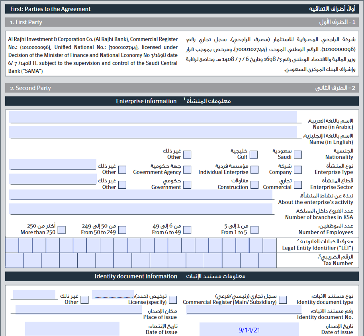
Task: Check the Construction sector box
Action: (x=254, y=185)
